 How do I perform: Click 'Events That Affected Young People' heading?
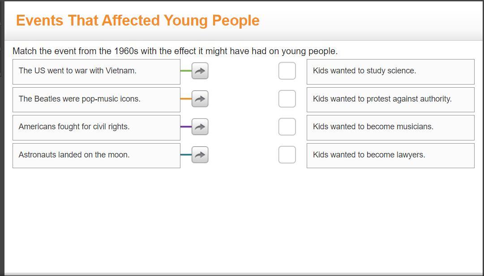(137, 21)
